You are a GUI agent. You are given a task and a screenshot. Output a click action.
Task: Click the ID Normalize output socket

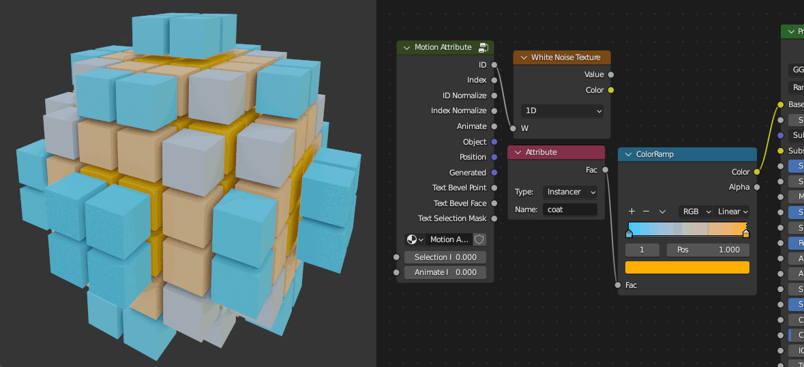coord(494,96)
